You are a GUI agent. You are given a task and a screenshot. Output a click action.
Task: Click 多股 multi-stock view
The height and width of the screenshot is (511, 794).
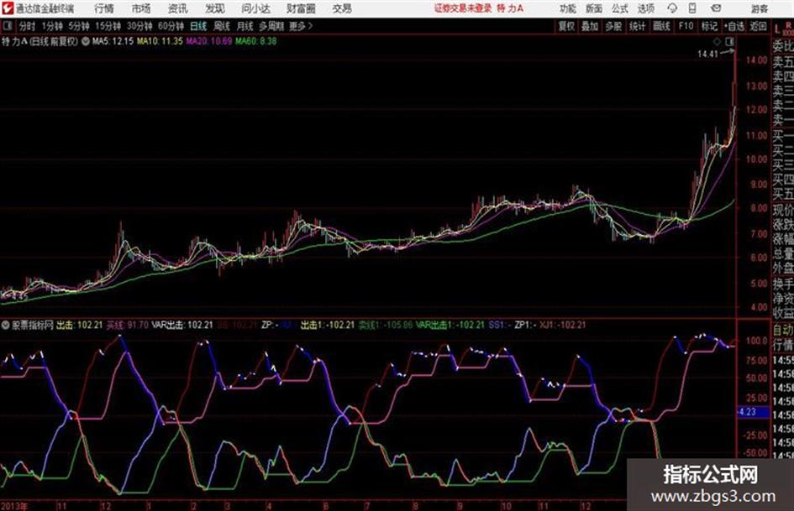[613, 26]
